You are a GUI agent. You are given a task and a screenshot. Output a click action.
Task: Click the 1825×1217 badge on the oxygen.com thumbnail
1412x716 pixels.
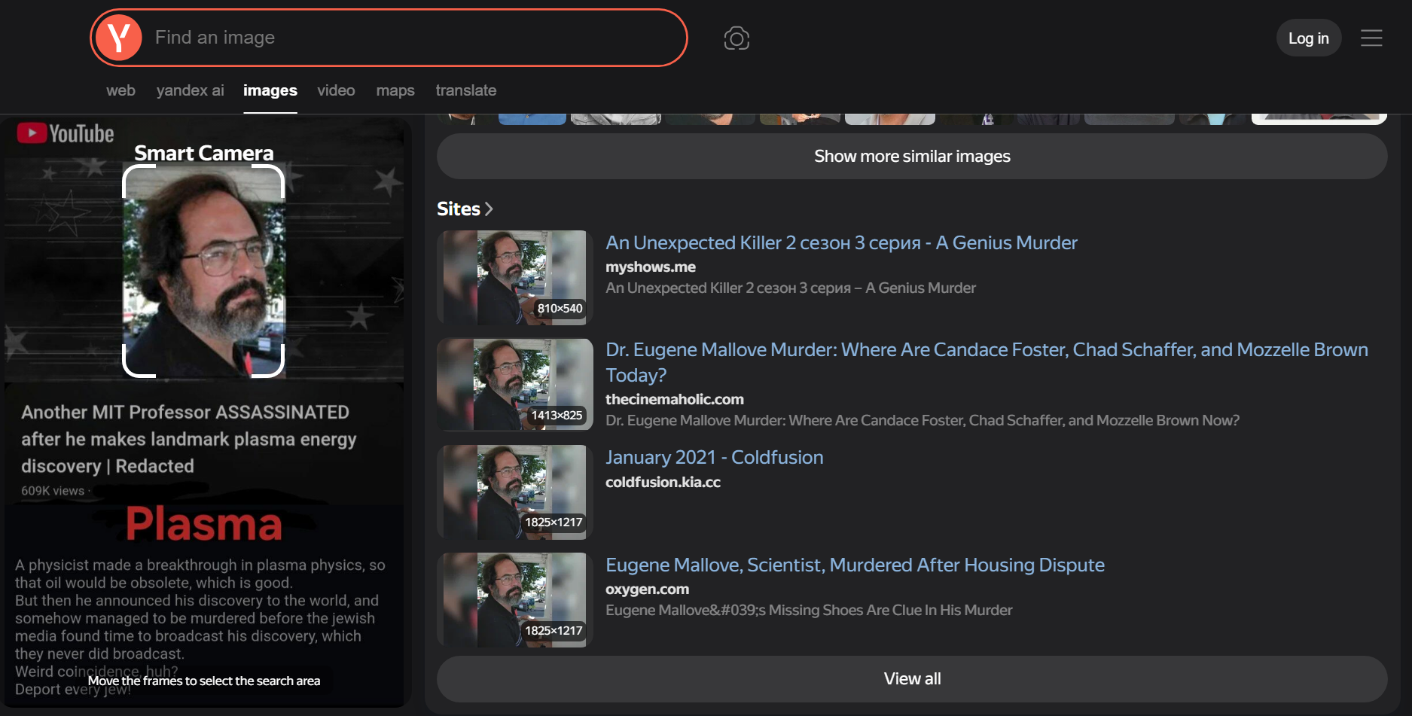pyautogui.click(x=554, y=631)
